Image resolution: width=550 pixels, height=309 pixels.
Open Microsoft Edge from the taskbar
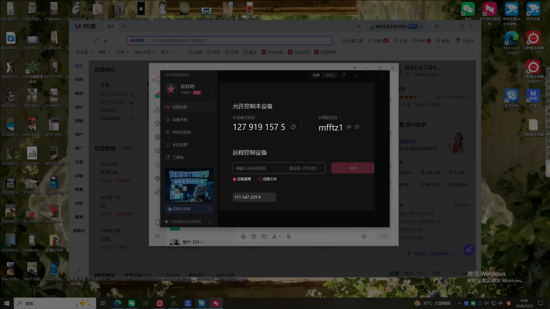tap(118, 303)
